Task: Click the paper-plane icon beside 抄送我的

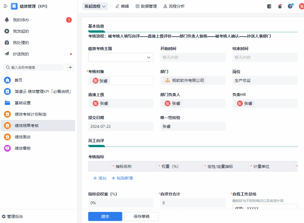Action: click(7, 54)
